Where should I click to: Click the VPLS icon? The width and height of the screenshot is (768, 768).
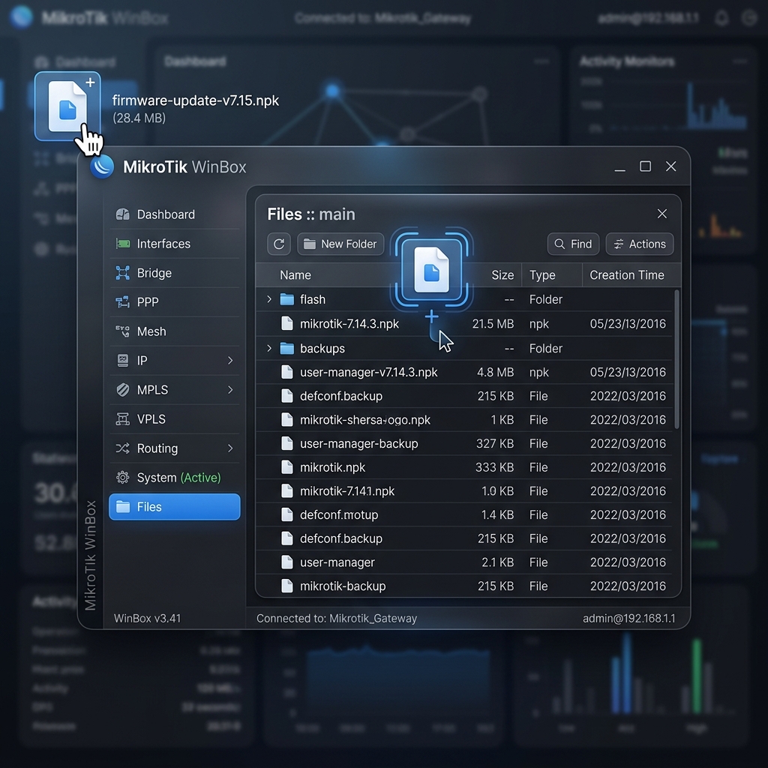[122, 419]
